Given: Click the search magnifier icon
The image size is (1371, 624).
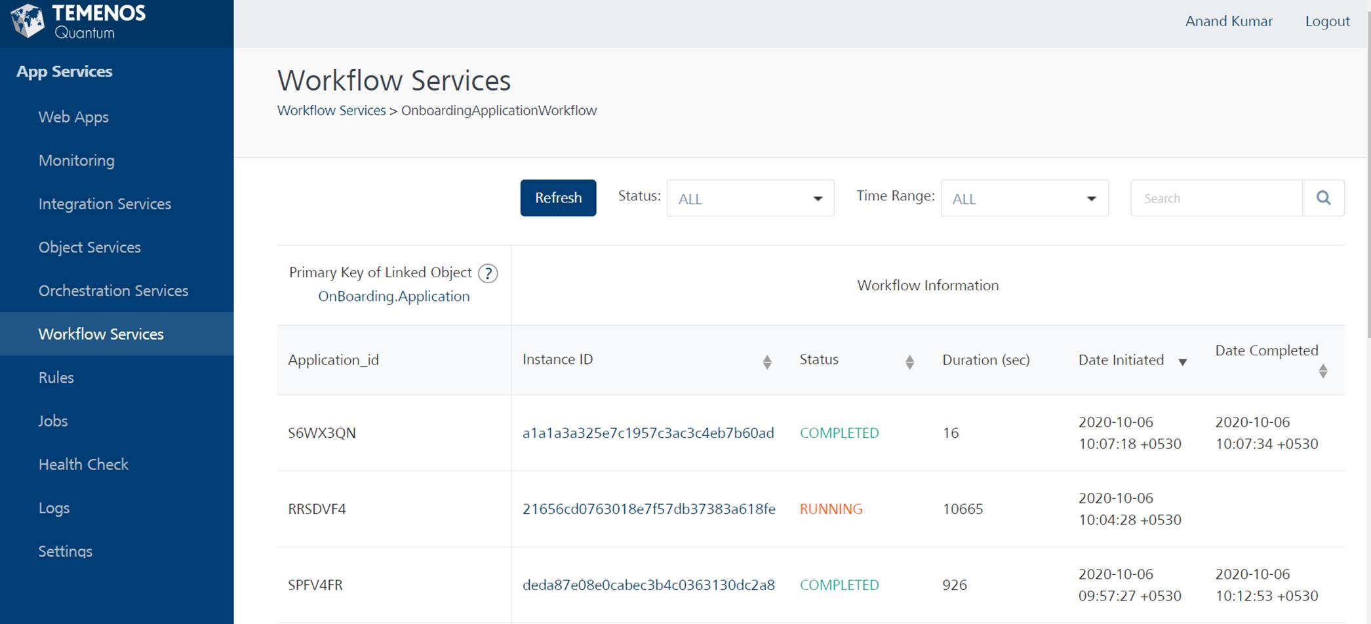Looking at the screenshot, I should click(x=1323, y=198).
